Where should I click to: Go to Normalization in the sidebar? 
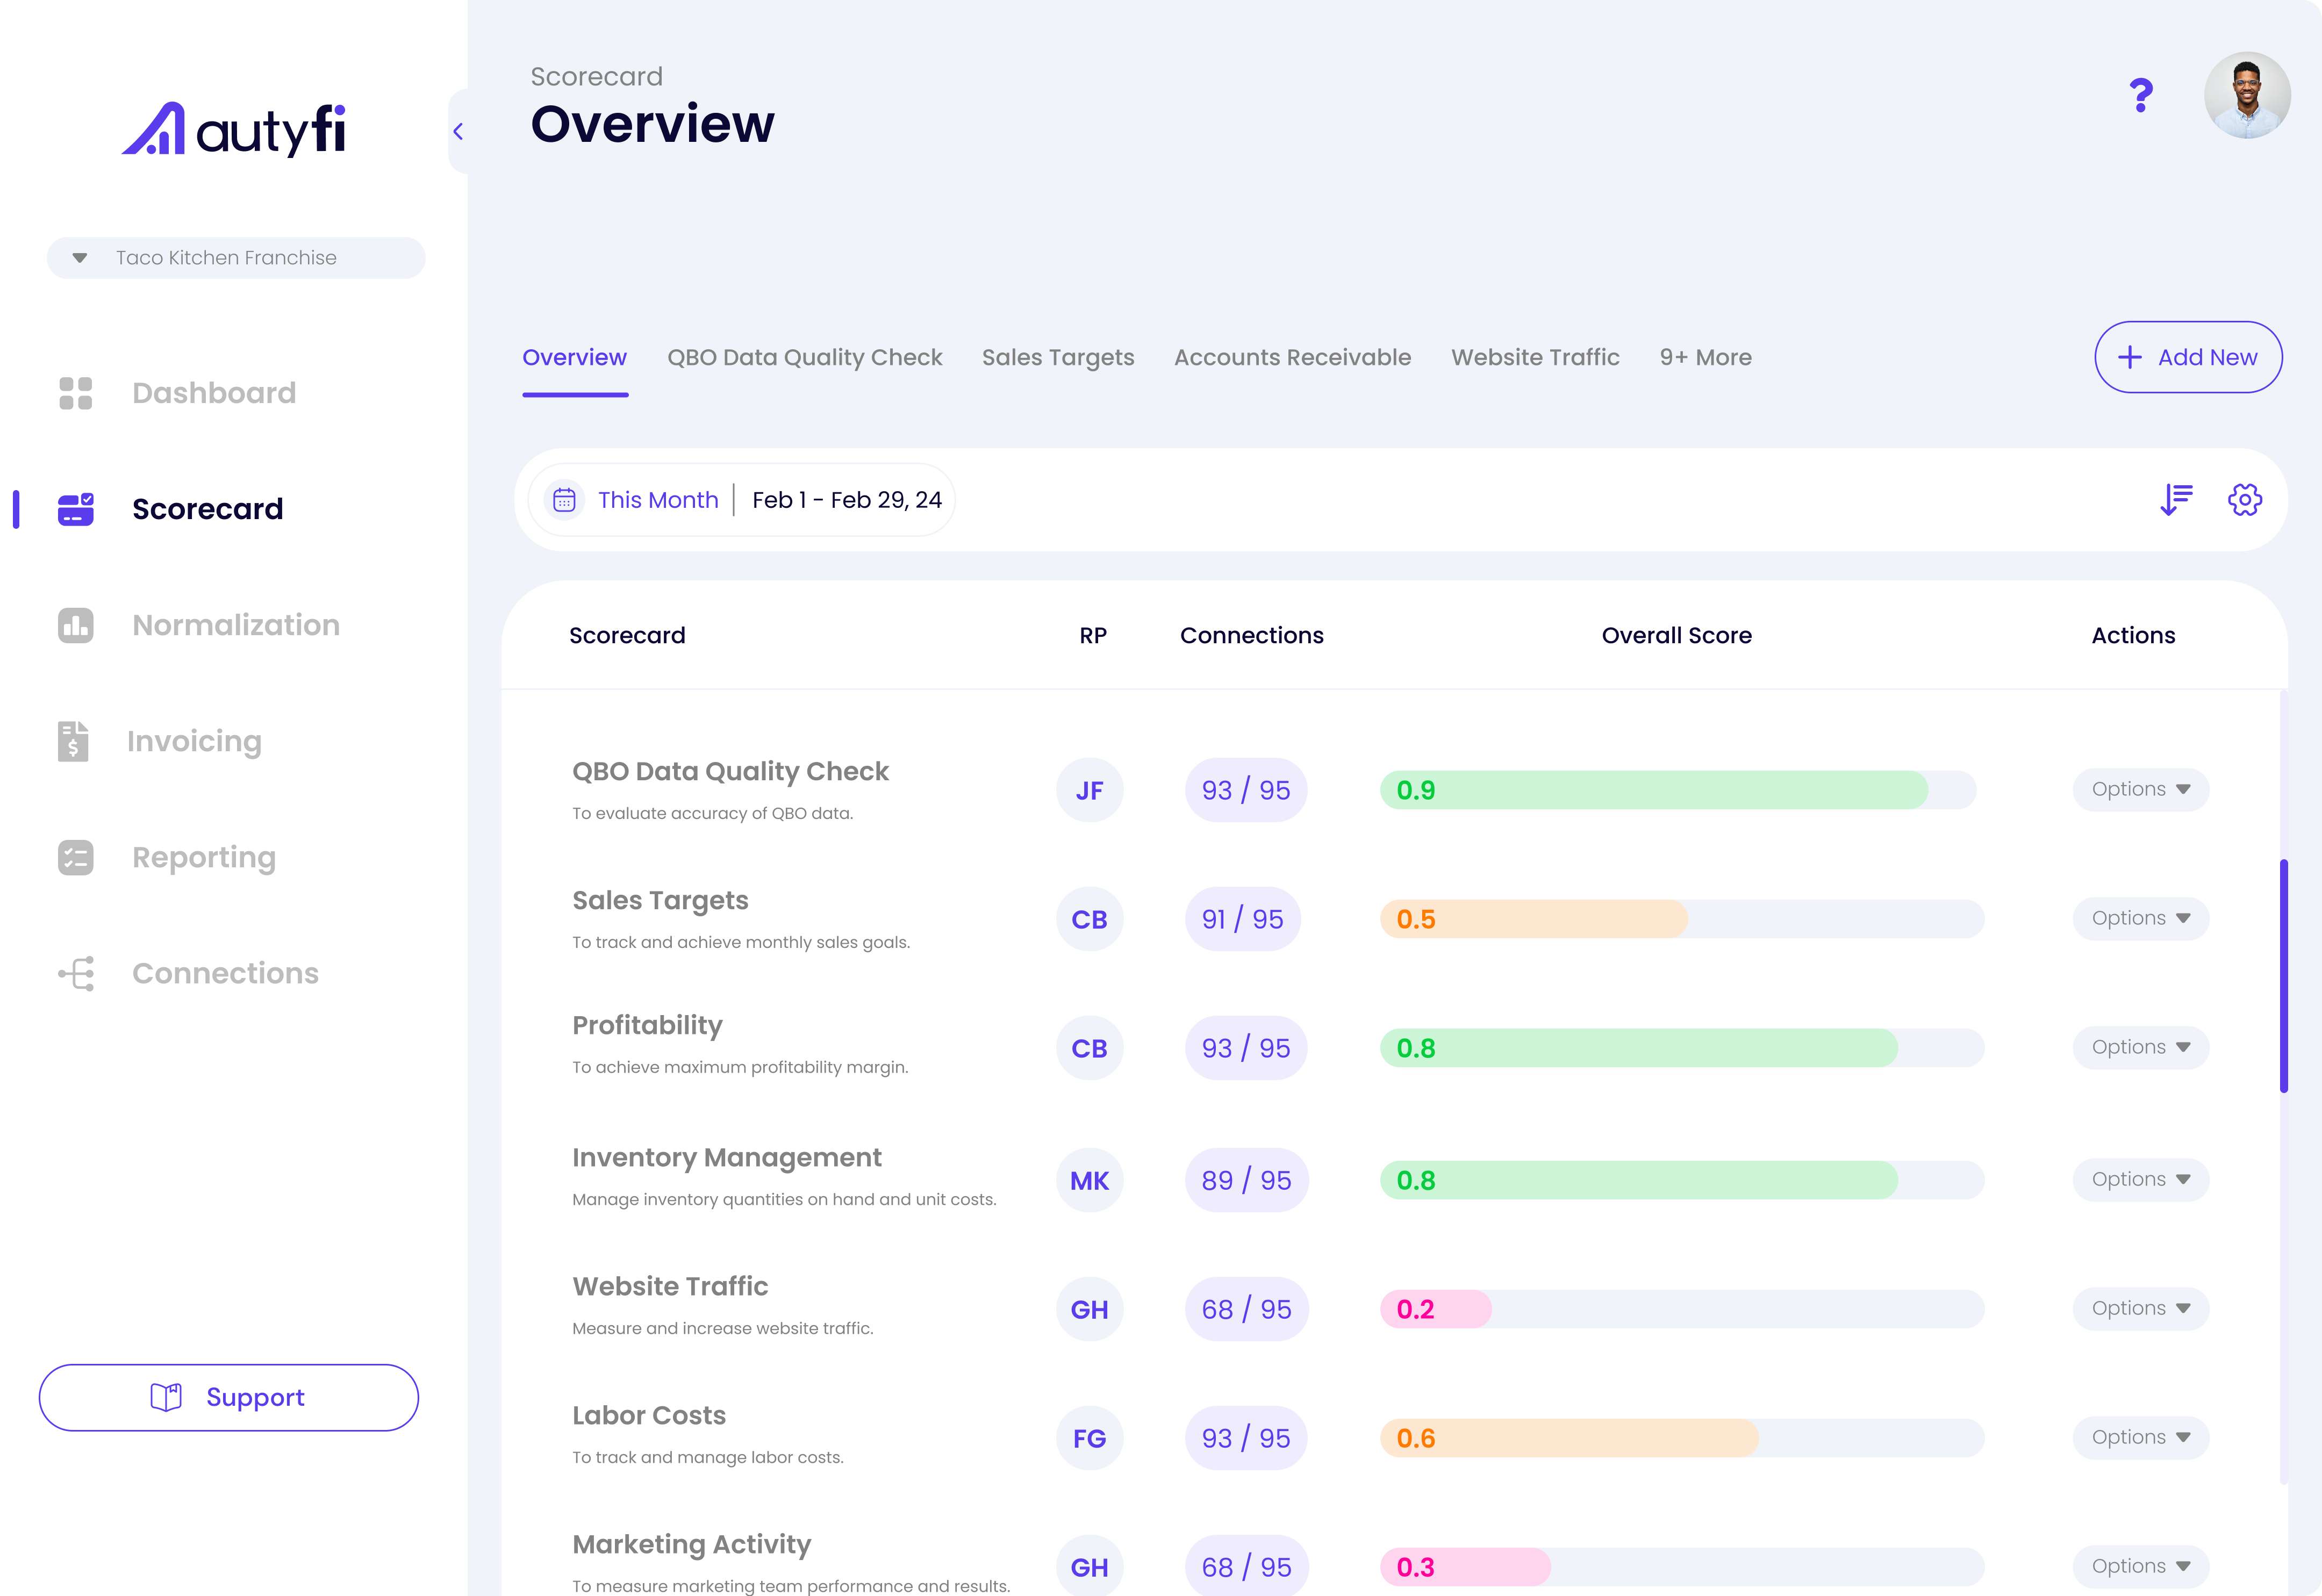pos(236,625)
